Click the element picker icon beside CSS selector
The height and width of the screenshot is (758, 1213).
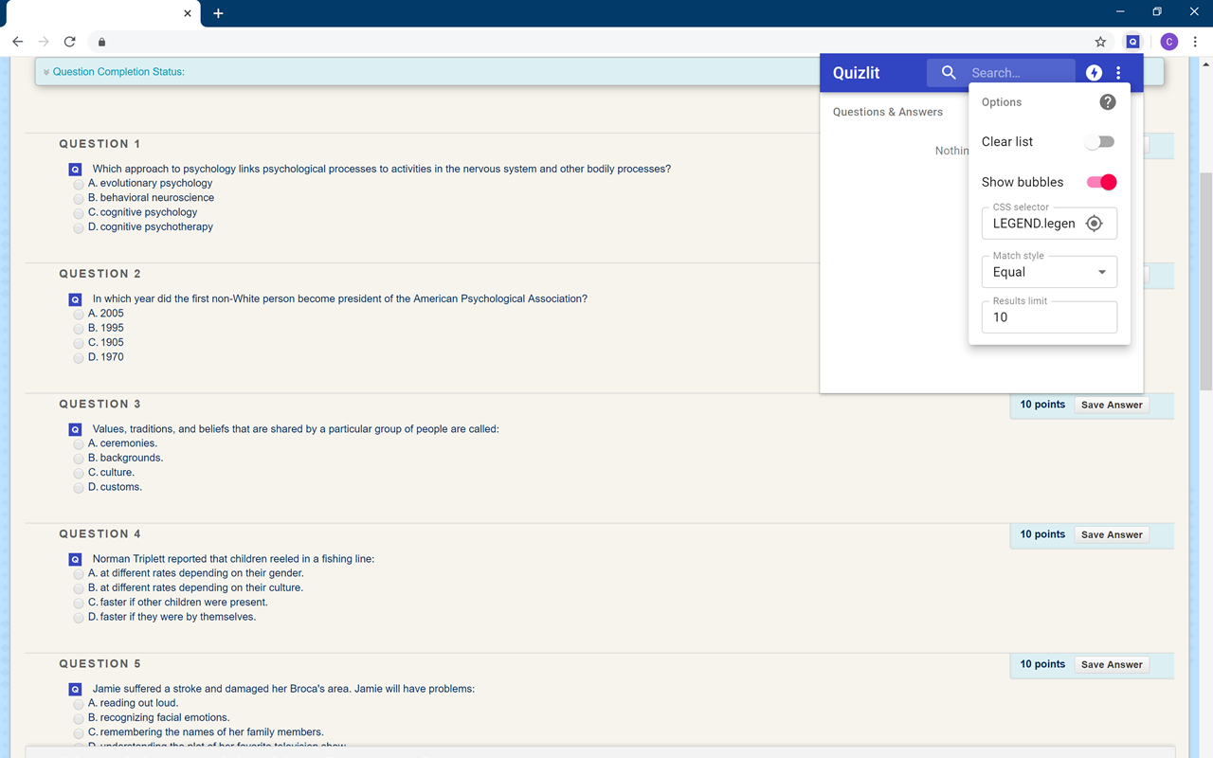(1095, 223)
